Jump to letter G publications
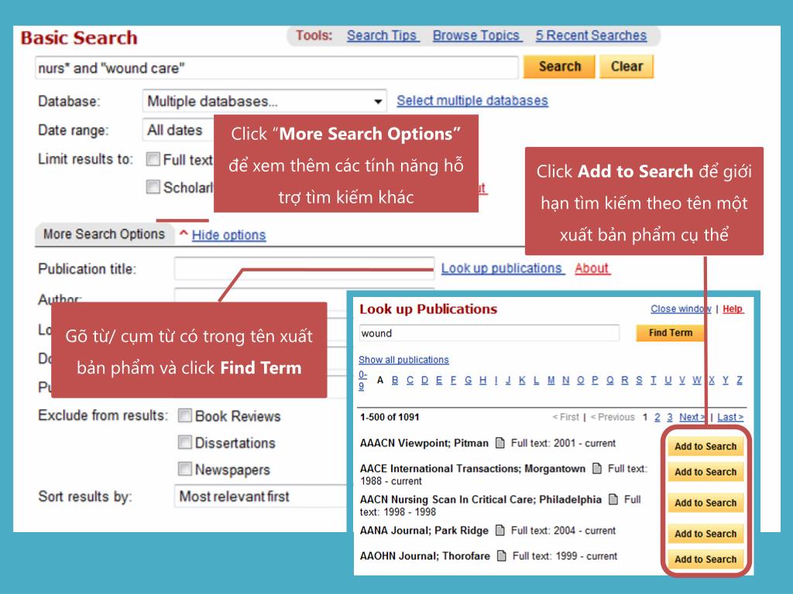This screenshot has width=793, height=594. [469, 381]
